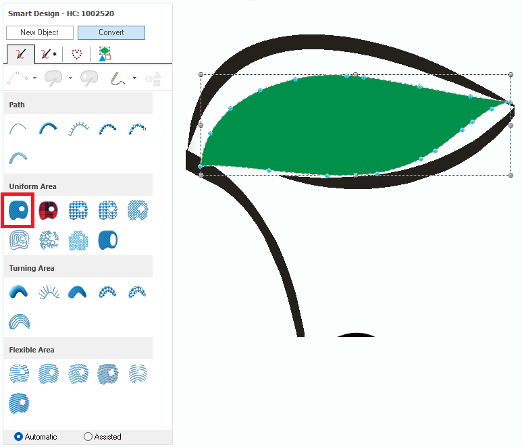
Task: Choose the red plaid Uniform Area fill
Action: pyautogui.click(x=48, y=210)
